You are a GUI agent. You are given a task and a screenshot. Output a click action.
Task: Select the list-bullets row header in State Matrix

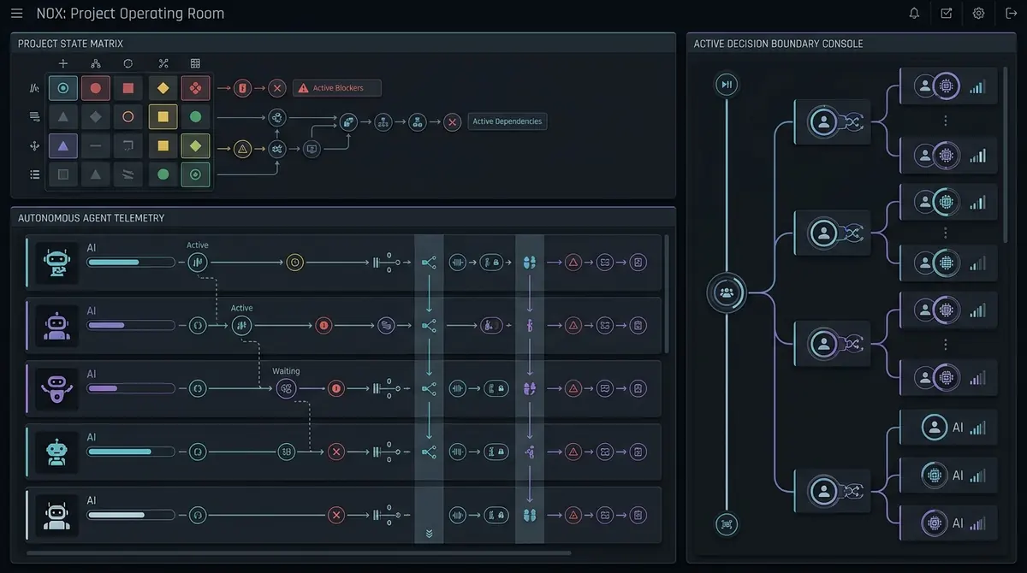coord(35,174)
